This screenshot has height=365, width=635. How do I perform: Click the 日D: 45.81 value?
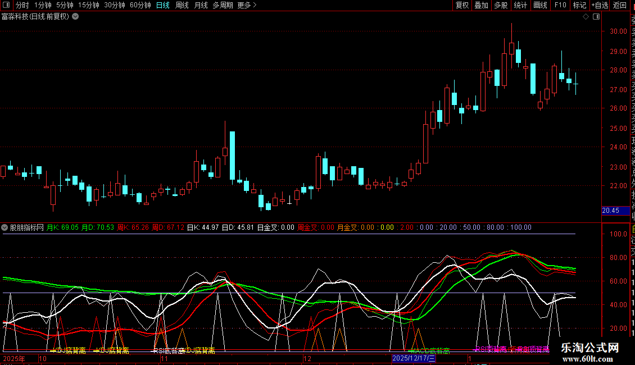click(x=238, y=227)
